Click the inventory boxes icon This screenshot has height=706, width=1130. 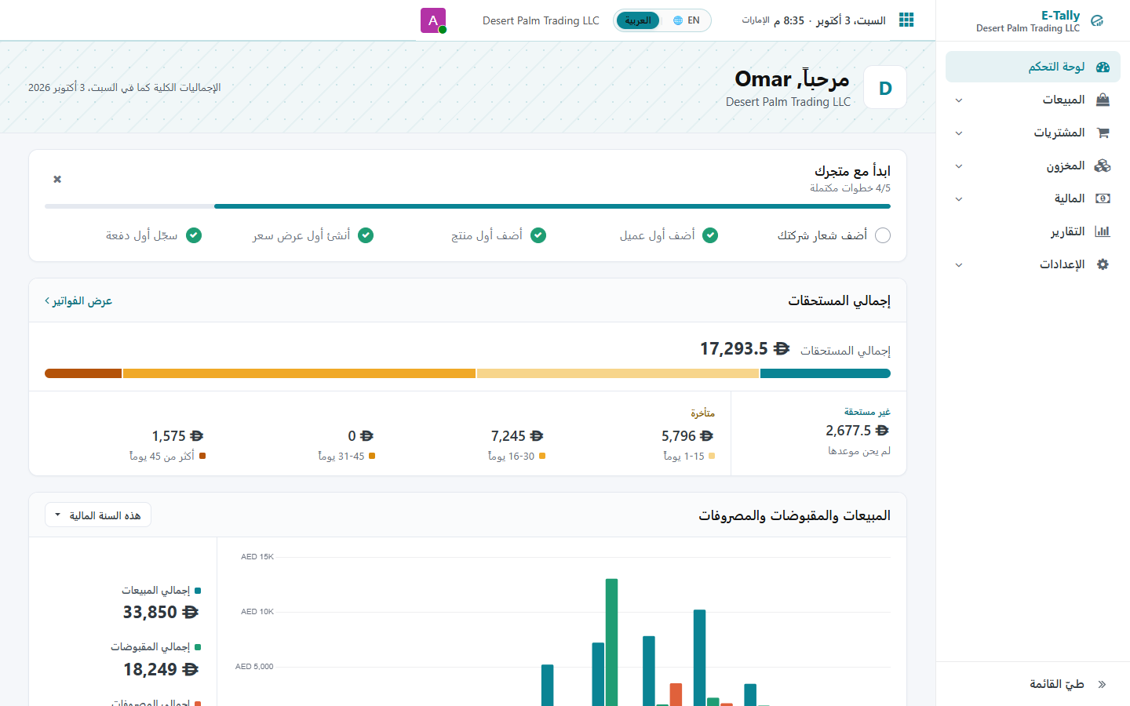1103,166
